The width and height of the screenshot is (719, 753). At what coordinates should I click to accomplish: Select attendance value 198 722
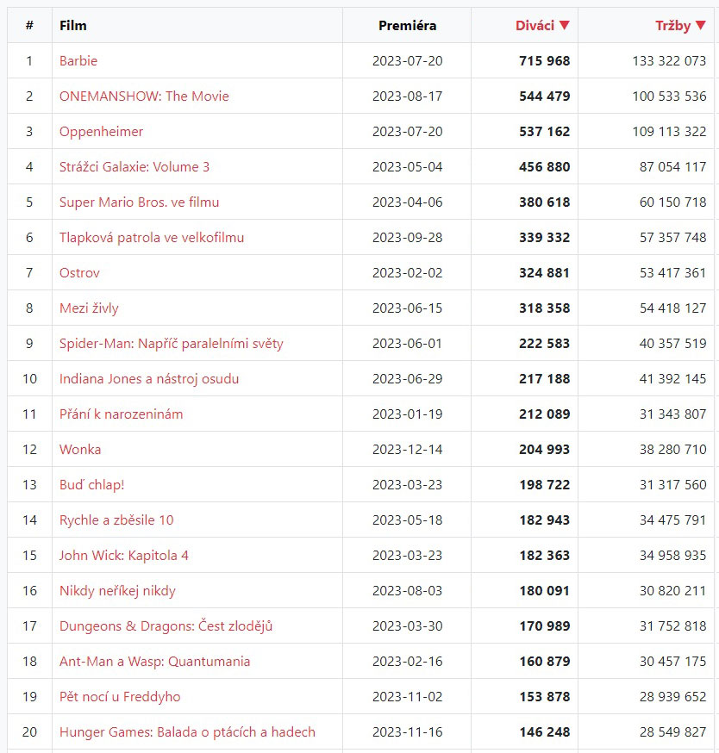coord(545,484)
